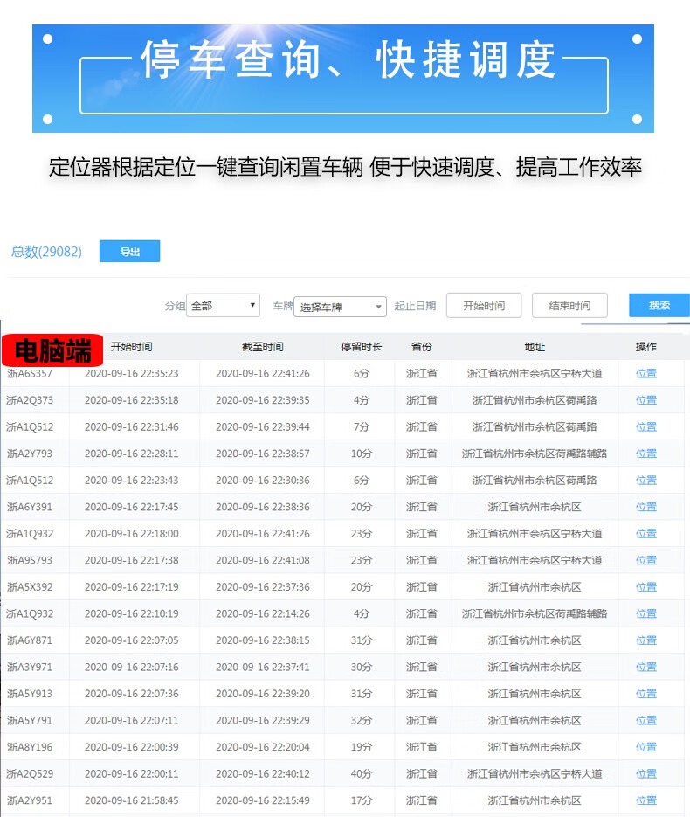The height and width of the screenshot is (817, 690).
Task: Open 位置 link for 浙A9S793
Action: pos(646,560)
